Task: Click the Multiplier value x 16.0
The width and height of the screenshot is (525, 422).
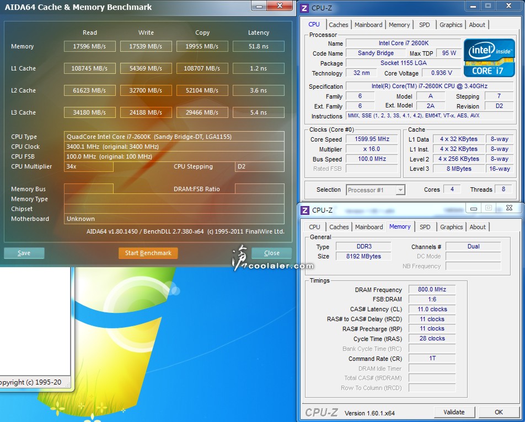Action: pos(372,149)
